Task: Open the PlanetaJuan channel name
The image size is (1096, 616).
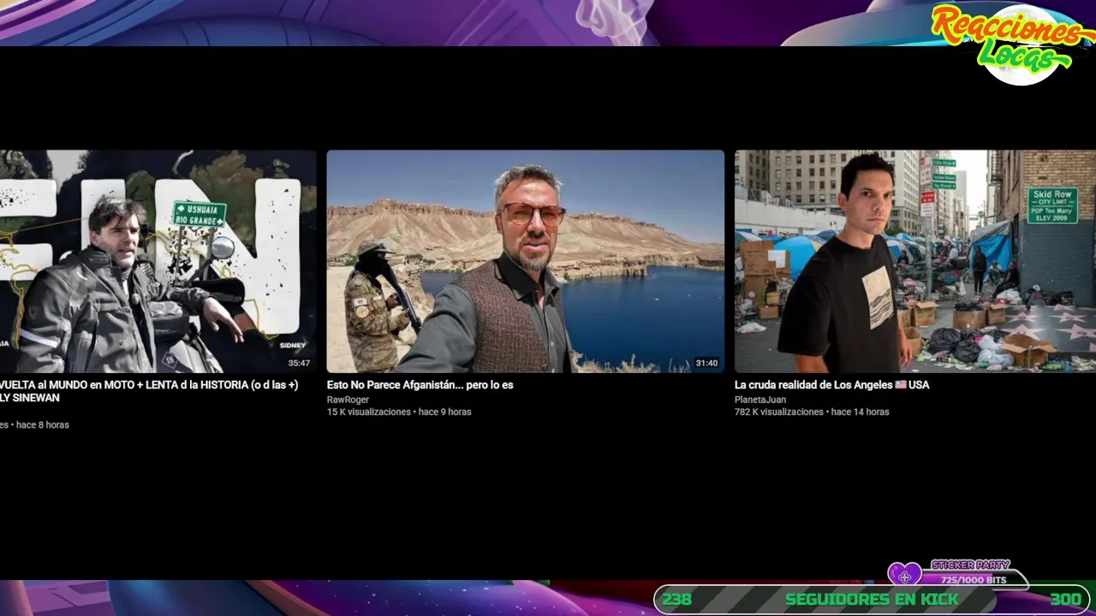Action: [x=760, y=400]
